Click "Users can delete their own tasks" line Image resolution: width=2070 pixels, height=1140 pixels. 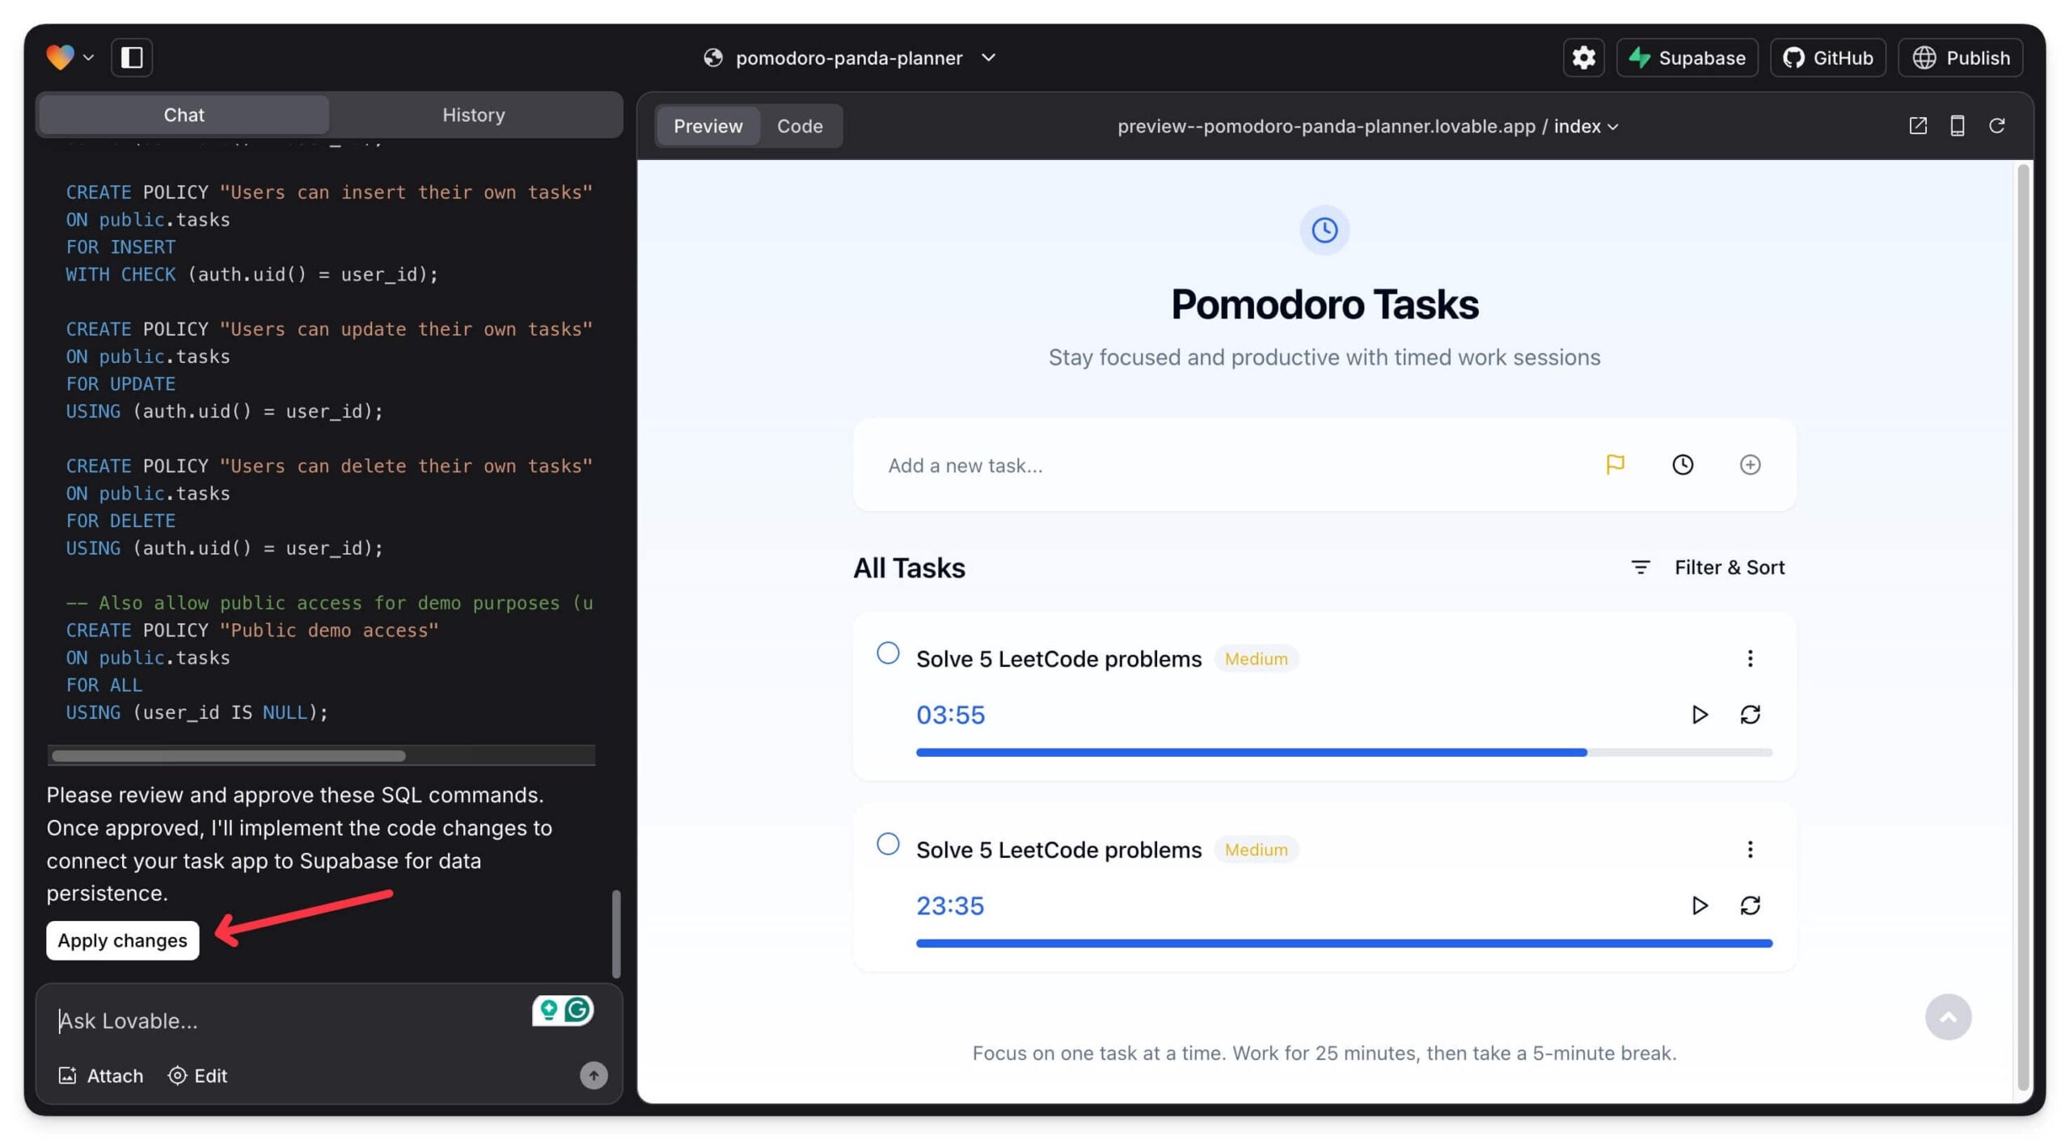coord(329,466)
